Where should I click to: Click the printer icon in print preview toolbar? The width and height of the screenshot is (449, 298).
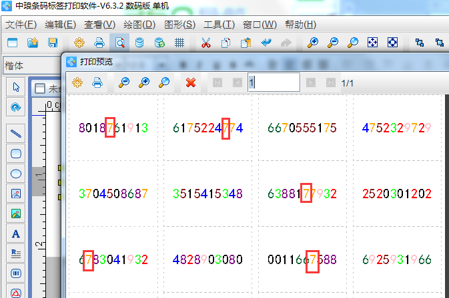[97, 82]
